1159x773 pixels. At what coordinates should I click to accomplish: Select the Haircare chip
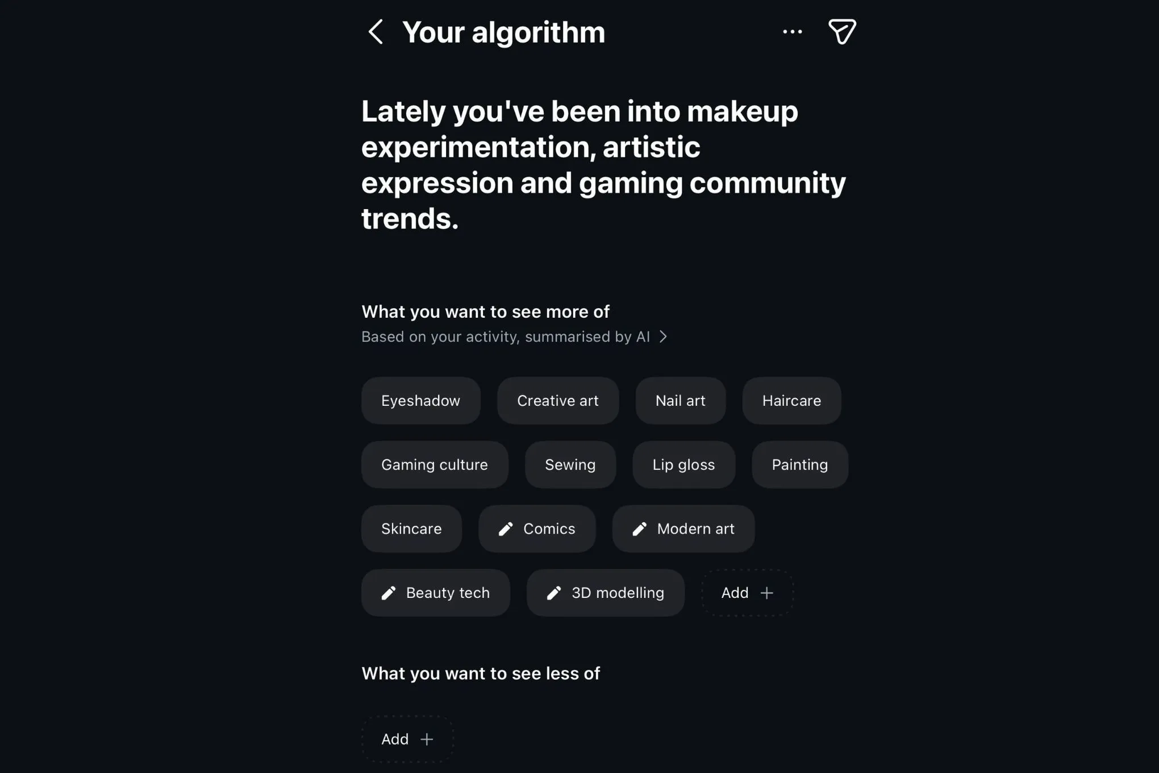(791, 401)
